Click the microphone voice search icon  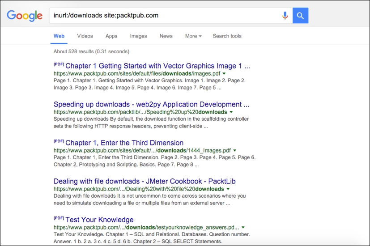click(285, 16)
